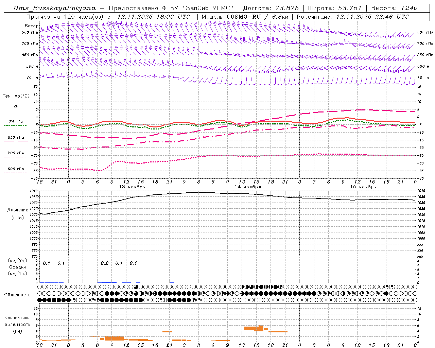The image size is (435, 348).
Task: Click the date label 13 ноября
Action: [x=132, y=187]
